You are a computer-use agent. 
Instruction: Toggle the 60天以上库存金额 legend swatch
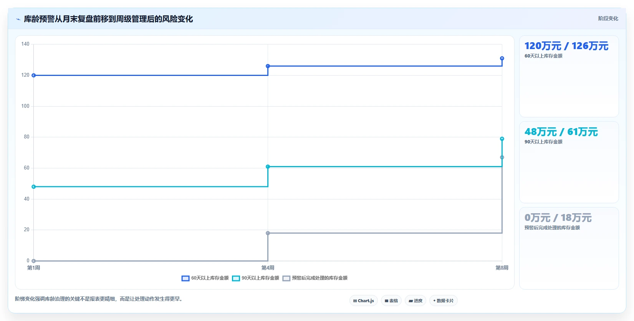tap(185, 278)
